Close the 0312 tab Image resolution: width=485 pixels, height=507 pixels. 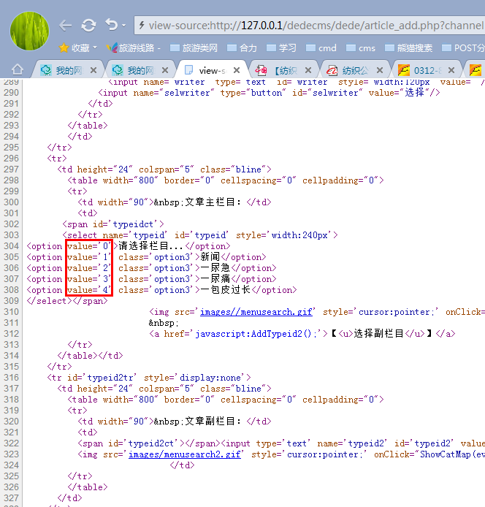click(451, 70)
